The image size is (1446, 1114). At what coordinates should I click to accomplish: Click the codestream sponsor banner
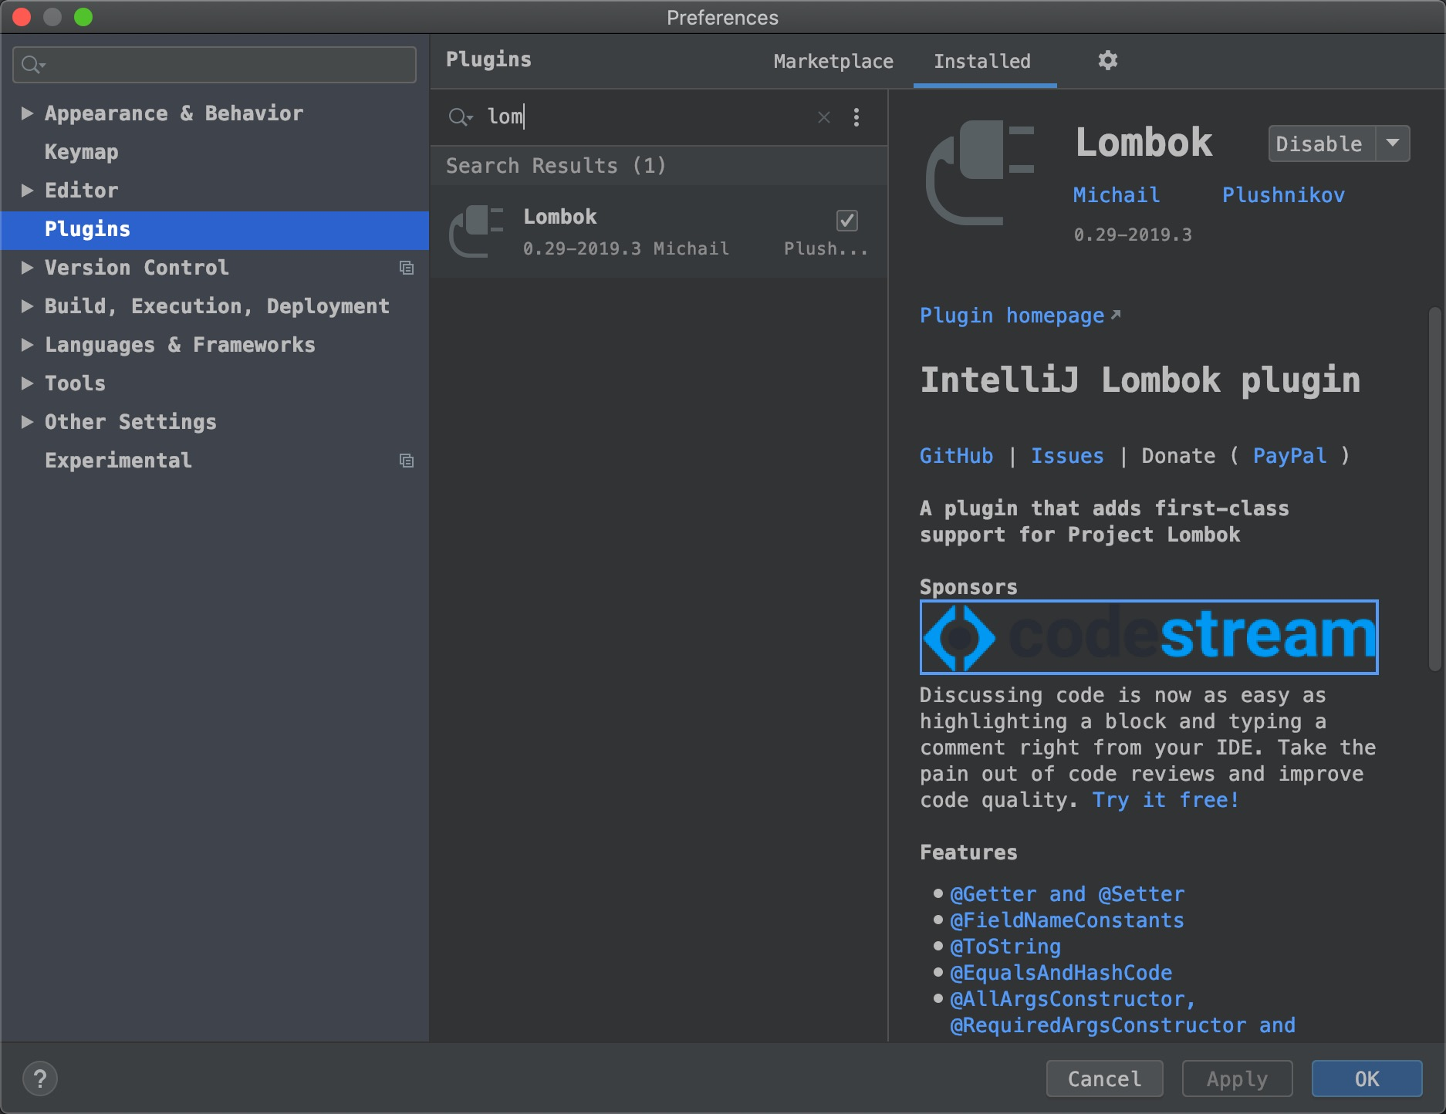[1149, 637]
